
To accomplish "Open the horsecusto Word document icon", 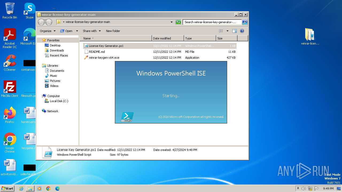I will pyautogui.click(x=29, y=115).
